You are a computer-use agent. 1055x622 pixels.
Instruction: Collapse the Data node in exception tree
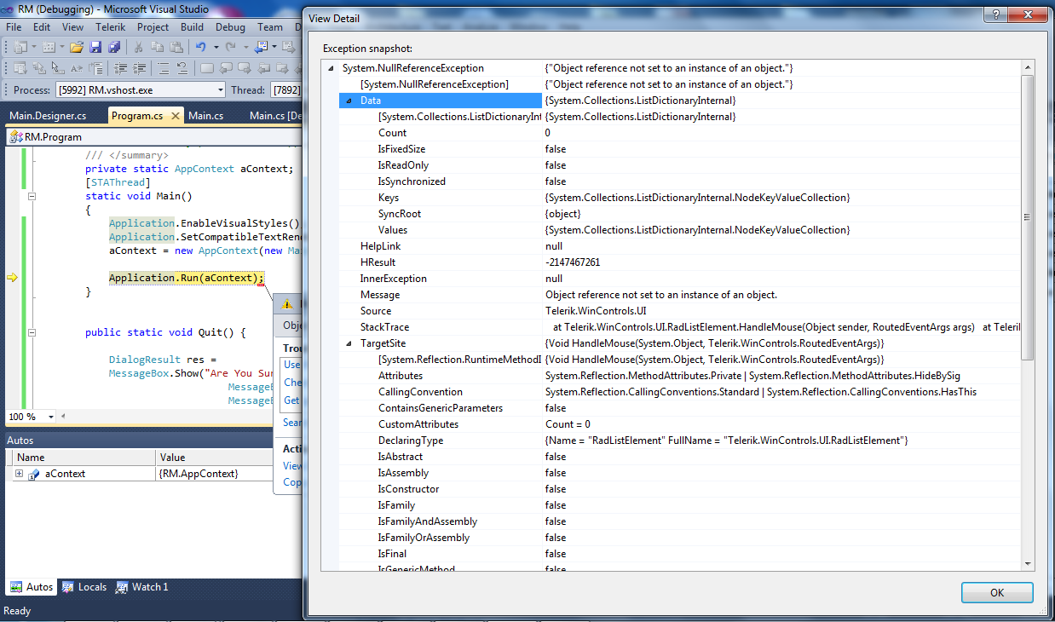[349, 101]
